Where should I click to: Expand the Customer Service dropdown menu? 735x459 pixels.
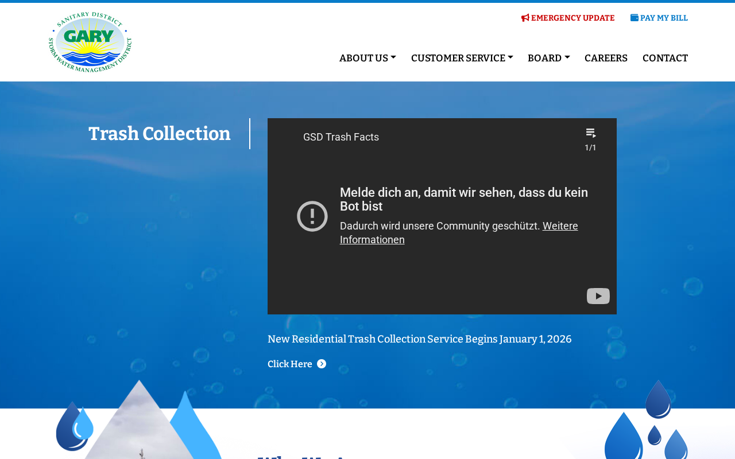point(462,58)
